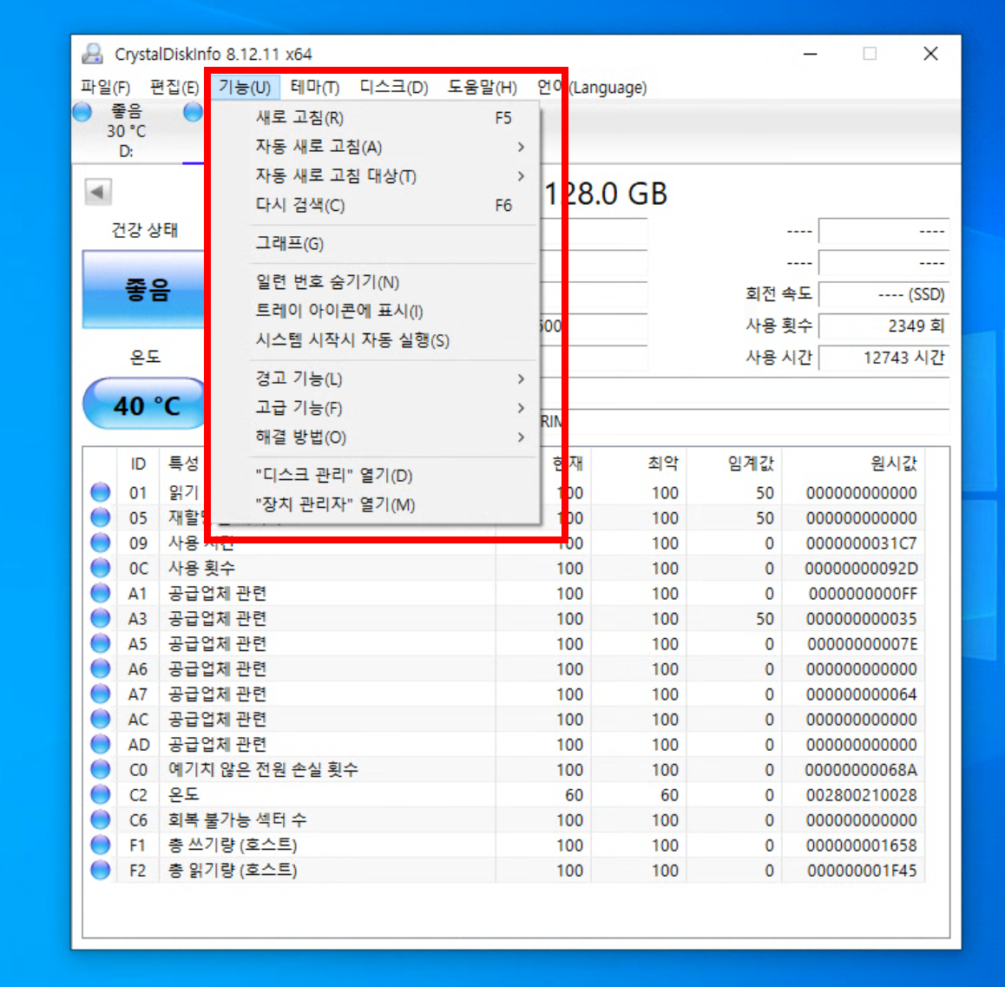Image resolution: width=1005 pixels, height=987 pixels.
Task: Click the 좋음 health status button
Action: 145,290
